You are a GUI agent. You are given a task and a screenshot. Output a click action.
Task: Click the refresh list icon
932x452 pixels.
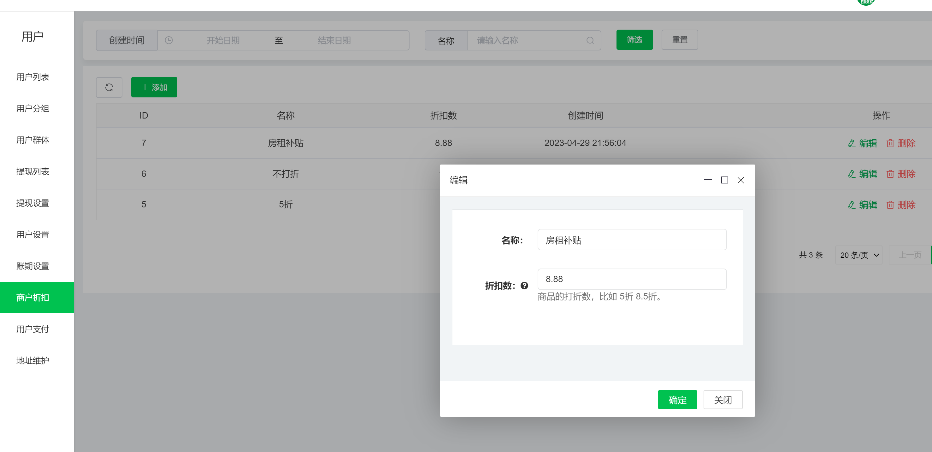point(109,87)
